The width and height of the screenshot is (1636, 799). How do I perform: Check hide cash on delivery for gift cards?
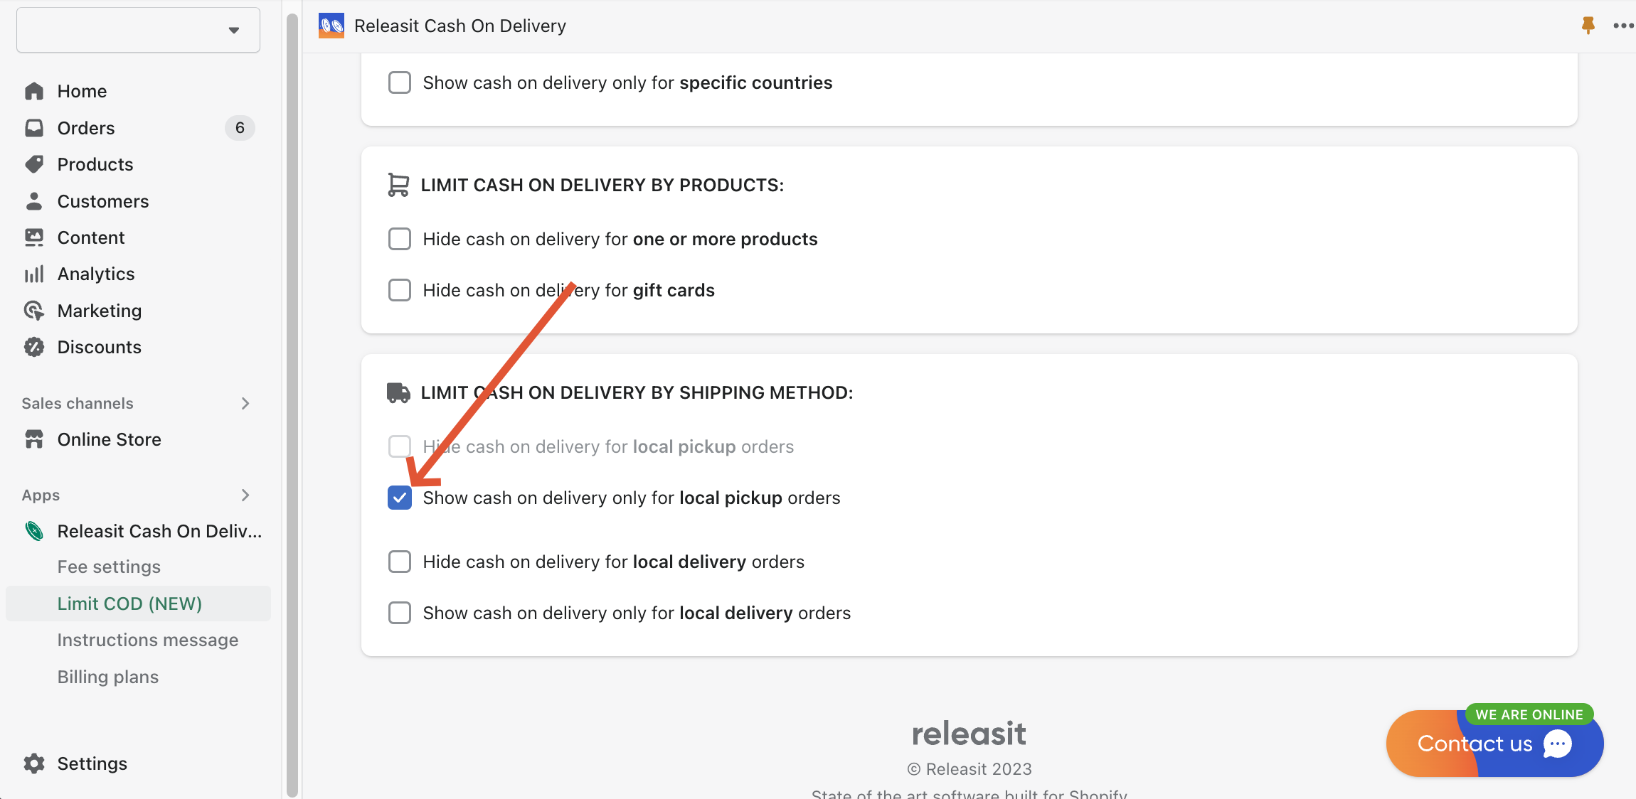(400, 290)
